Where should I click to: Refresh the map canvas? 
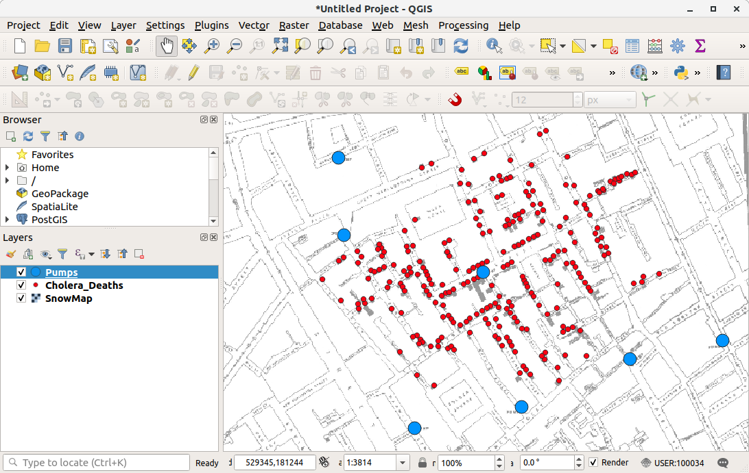(460, 47)
